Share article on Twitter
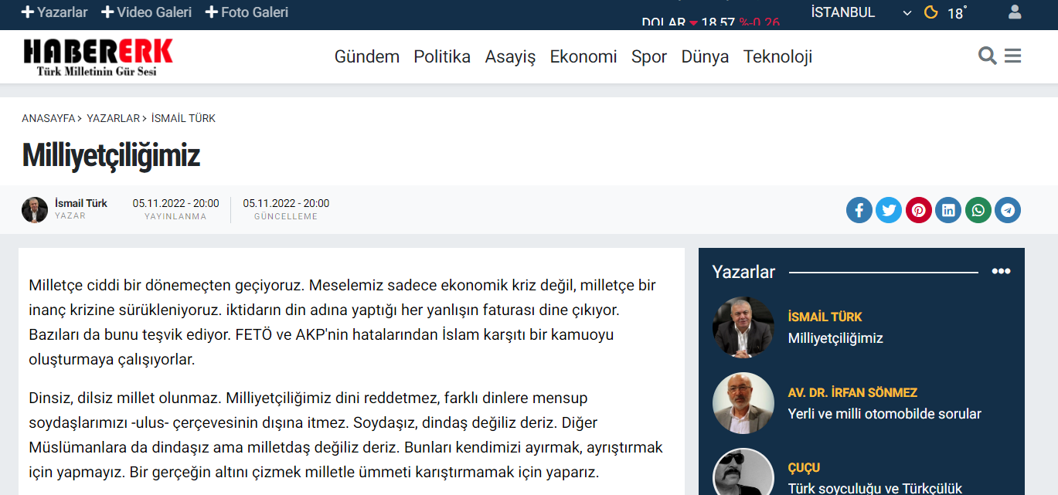Image resolution: width=1058 pixels, height=495 pixels. coord(889,210)
